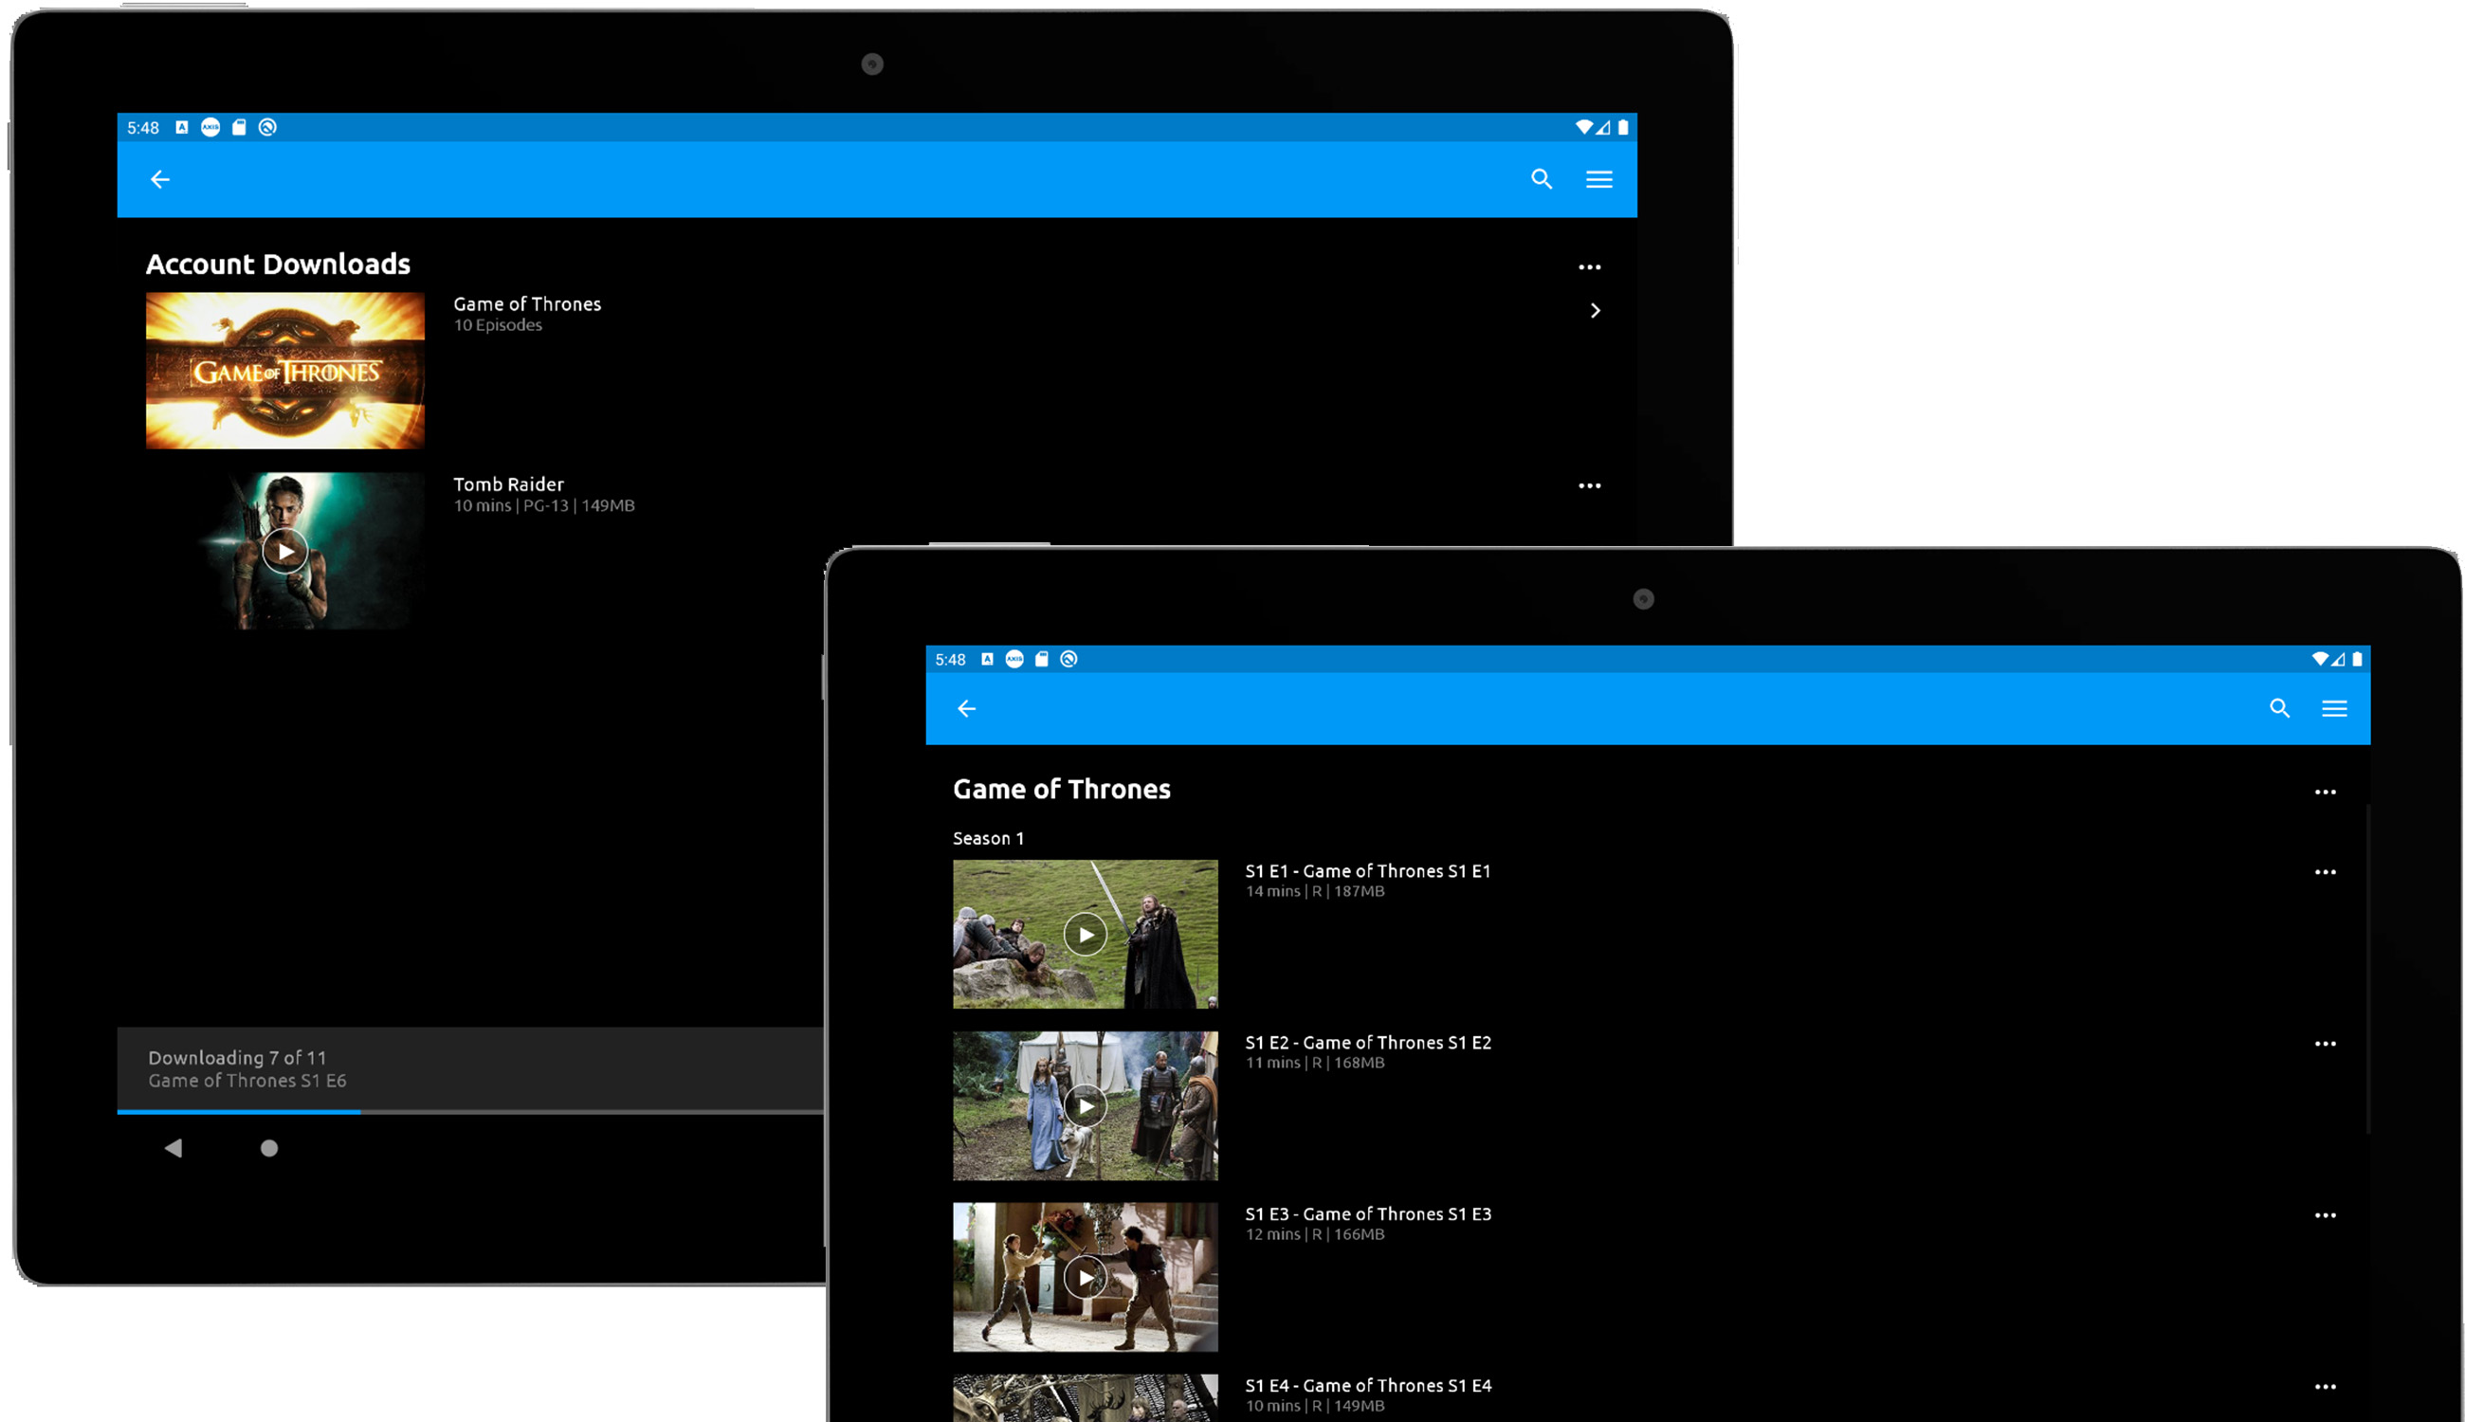Screen dimensions: 2465x1422
Task: Open more options for Tomb Raider download
Action: pos(1590,485)
